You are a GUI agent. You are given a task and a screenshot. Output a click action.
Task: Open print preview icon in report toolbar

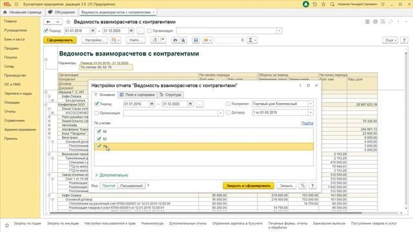tap(183, 40)
